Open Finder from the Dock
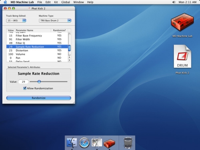The width and height of the screenshot is (200, 150). click(72, 143)
